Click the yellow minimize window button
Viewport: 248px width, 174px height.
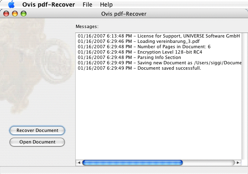[x=15, y=14]
